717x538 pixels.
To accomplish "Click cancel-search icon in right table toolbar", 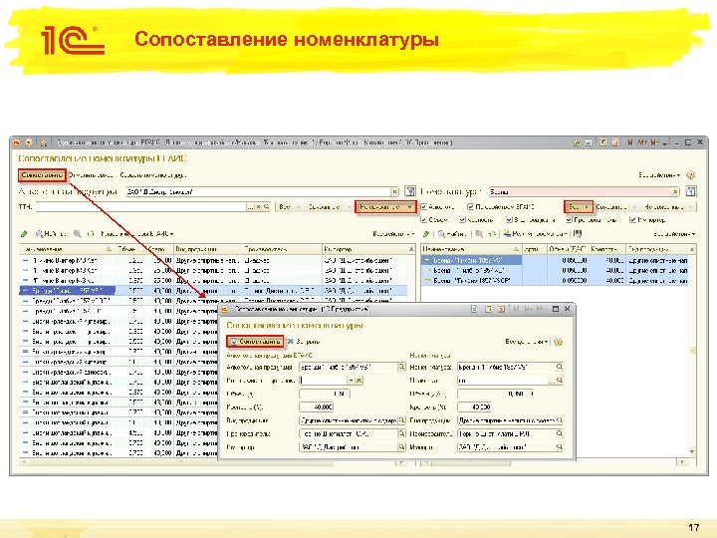I will click(478, 234).
